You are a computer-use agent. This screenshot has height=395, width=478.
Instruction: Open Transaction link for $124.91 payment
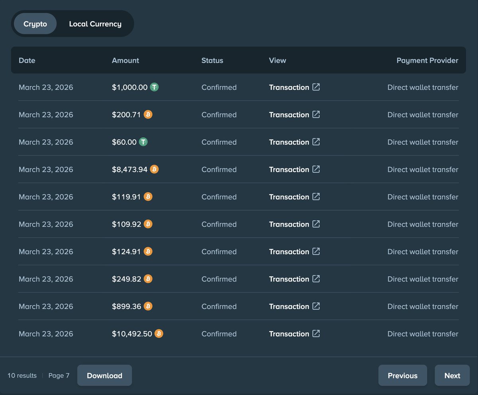pyautogui.click(x=294, y=252)
